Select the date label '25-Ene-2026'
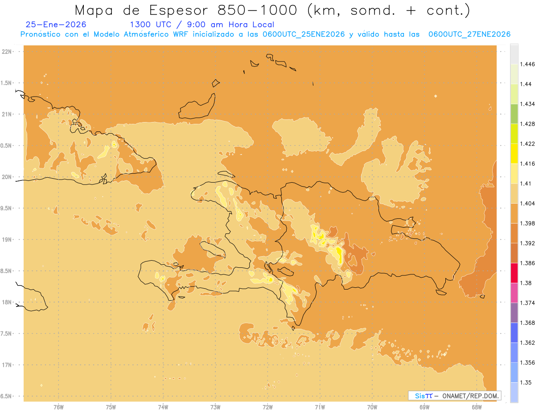Viewport: 535px width, 413px height. point(56,25)
